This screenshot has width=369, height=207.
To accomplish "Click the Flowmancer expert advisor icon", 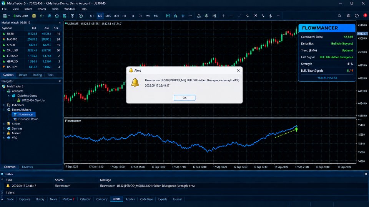I will [x=15, y=114].
